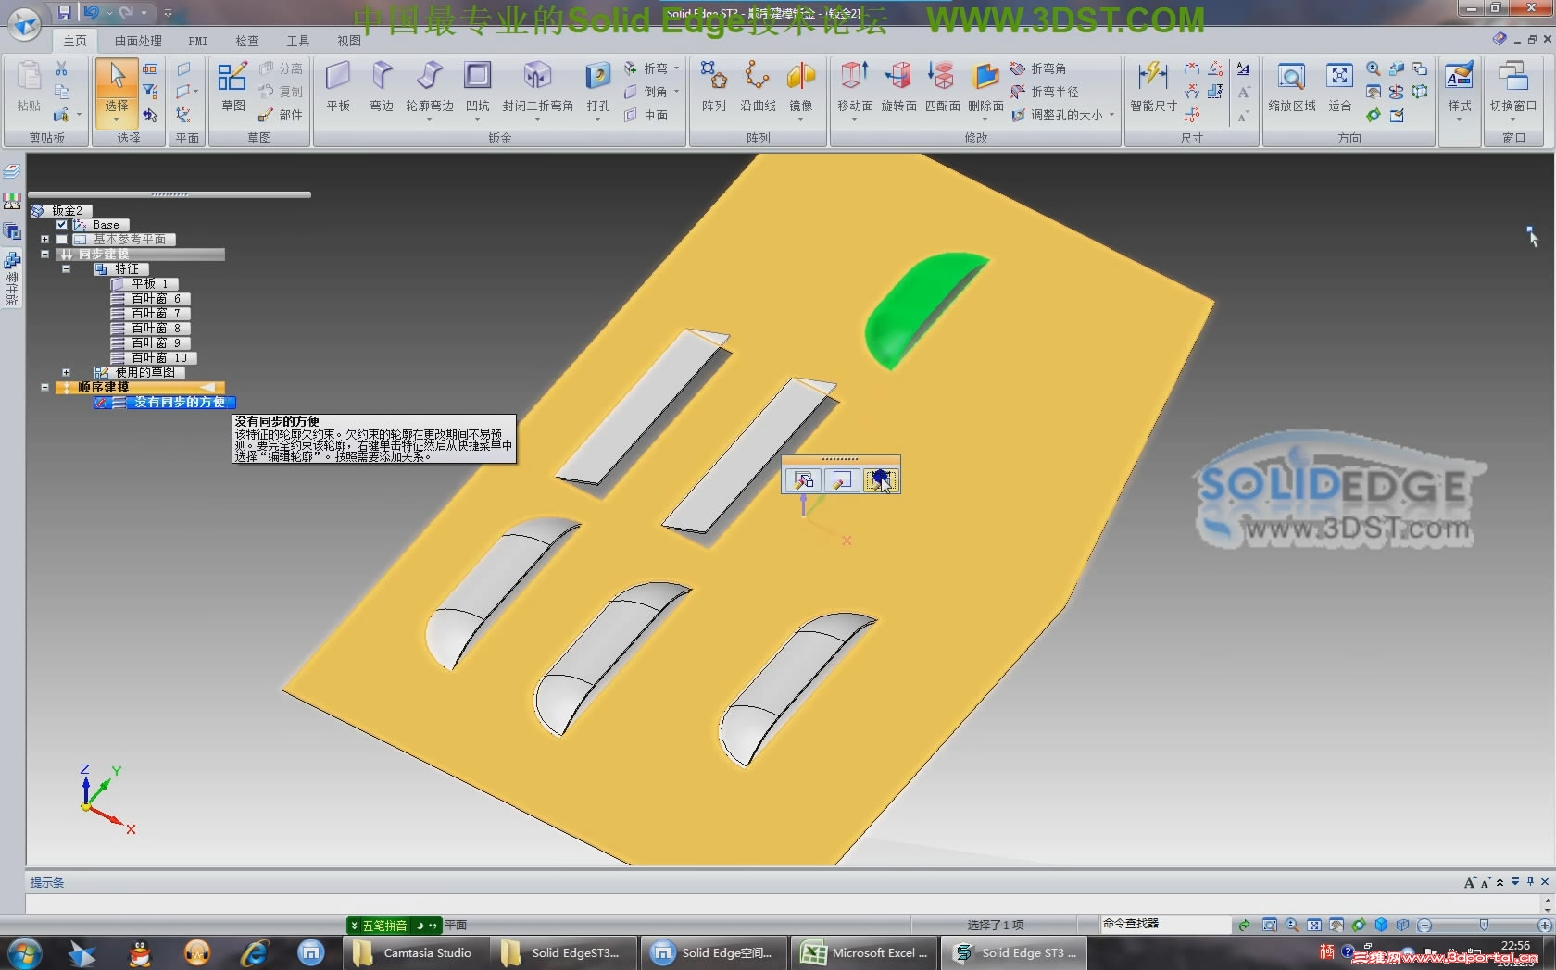Click the middle icon on the floating edit toolbar

841,480
